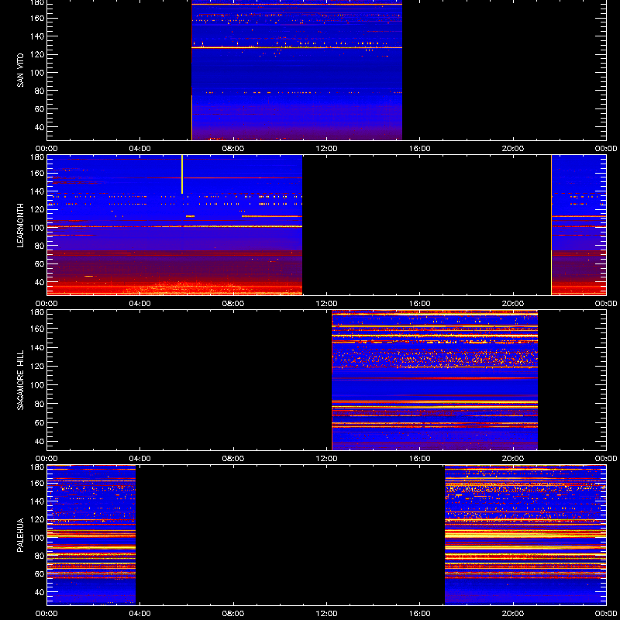The image size is (620, 620).
Task: Click the 16:00 label below San Vito plot
Action: coord(420,149)
